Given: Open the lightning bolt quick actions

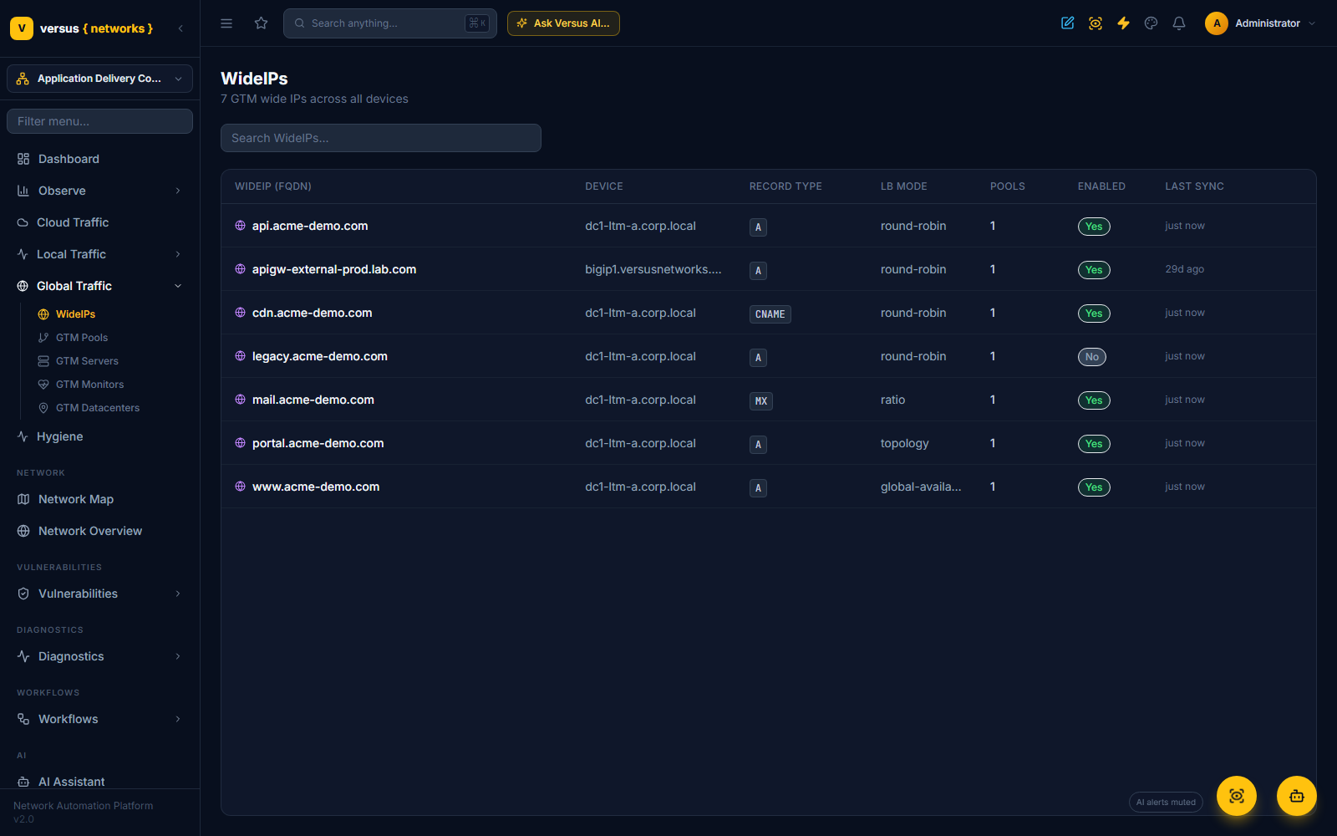Looking at the screenshot, I should tap(1123, 23).
